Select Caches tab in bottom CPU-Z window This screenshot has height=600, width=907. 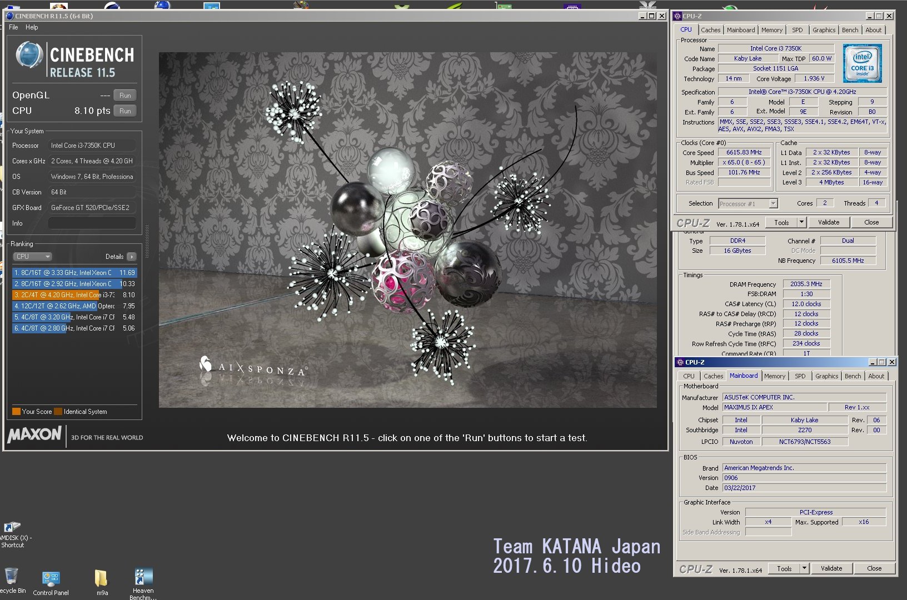pos(713,376)
